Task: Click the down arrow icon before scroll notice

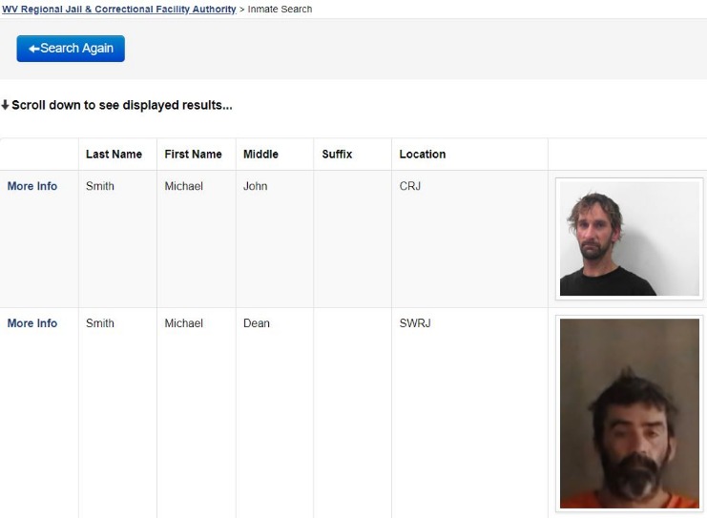Action: click(5, 105)
